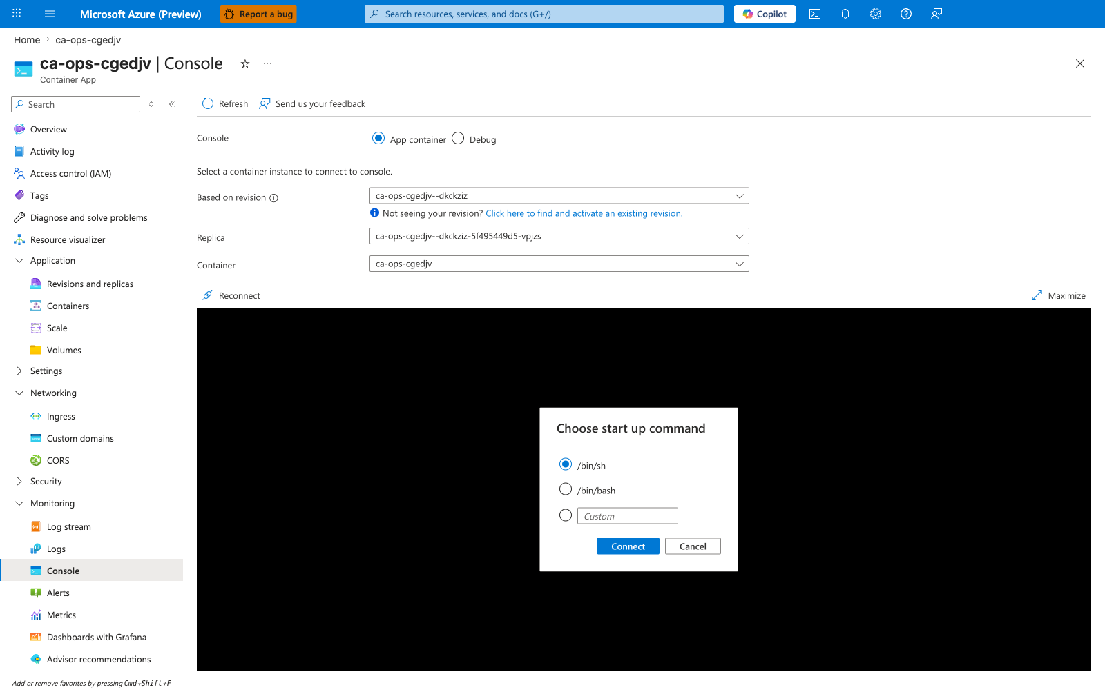Open the Replica dropdown
The image size is (1105, 690).
pos(559,236)
